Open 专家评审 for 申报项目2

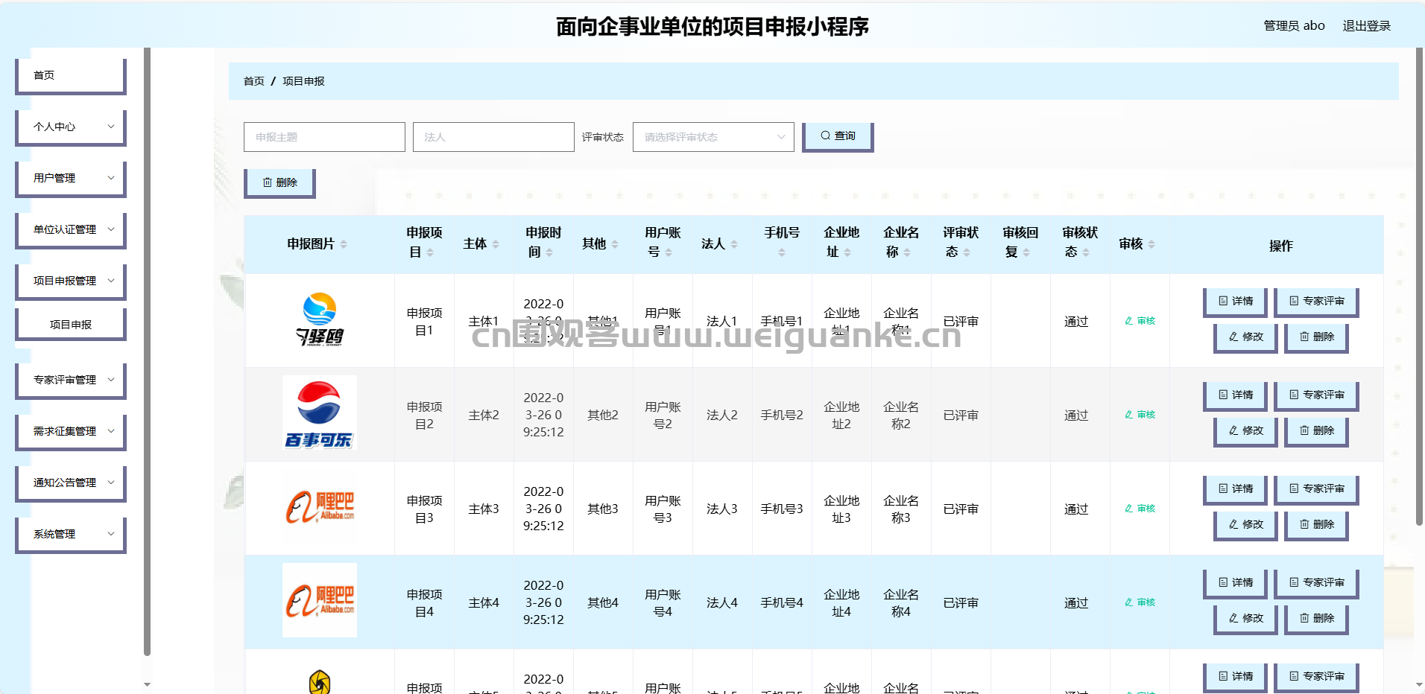[x=1316, y=395]
